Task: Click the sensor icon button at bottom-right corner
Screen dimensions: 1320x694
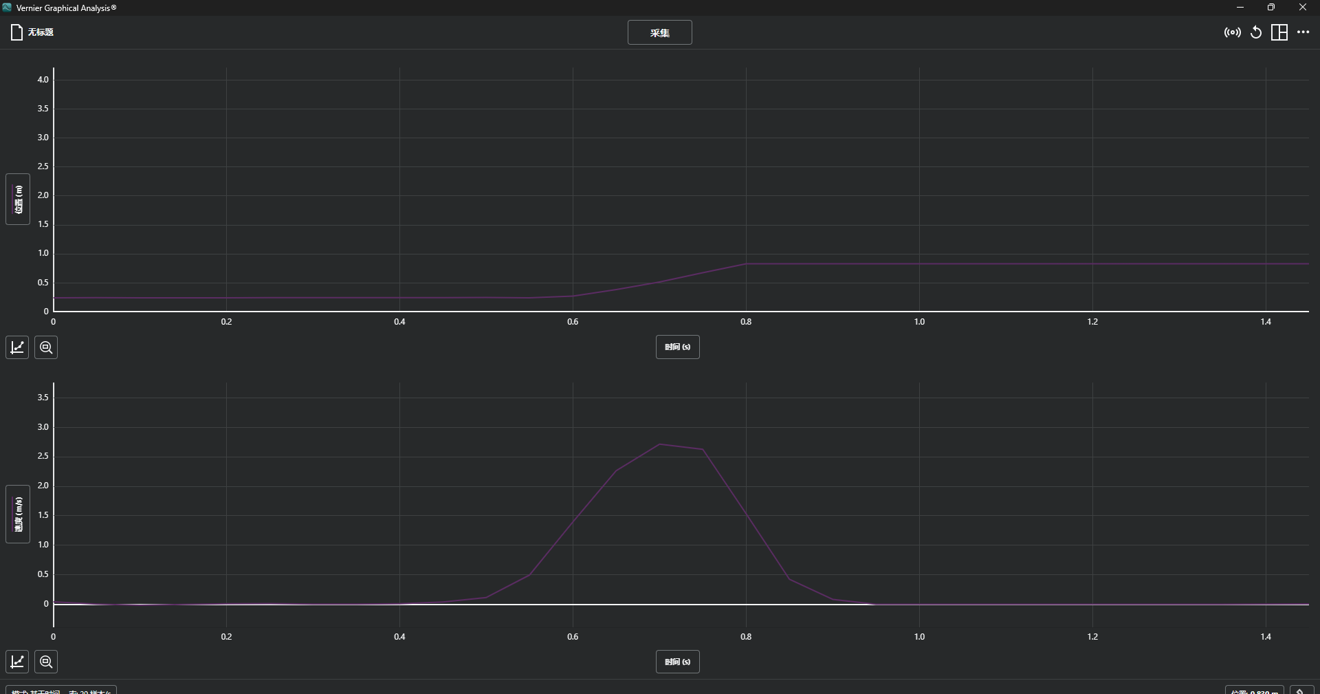Action: click(1301, 690)
